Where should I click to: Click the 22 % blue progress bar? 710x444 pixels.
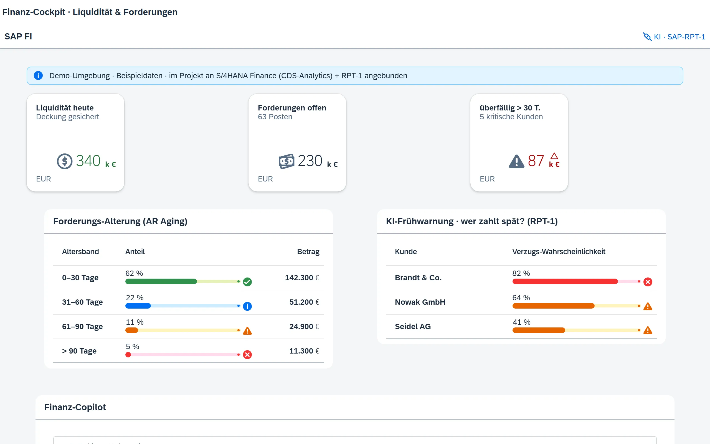(x=182, y=306)
